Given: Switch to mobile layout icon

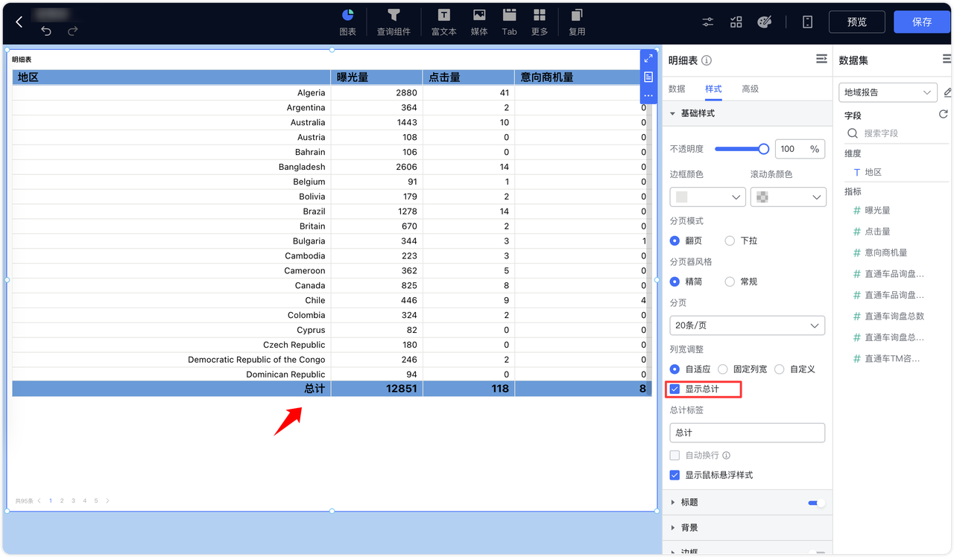Looking at the screenshot, I should click(807, 22).
